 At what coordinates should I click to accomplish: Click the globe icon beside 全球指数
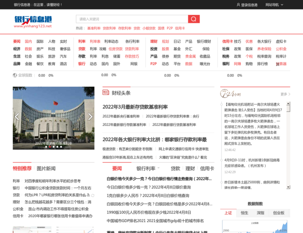pyautogui.click(x=15, y=75)
